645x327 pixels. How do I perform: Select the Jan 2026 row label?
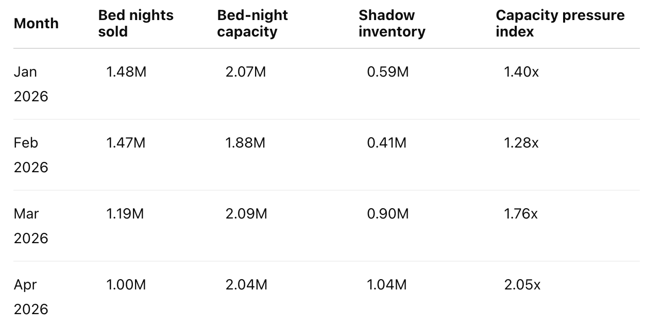[31, 84]
